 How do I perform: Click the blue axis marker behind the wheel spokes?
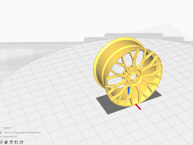coord(129,90)
